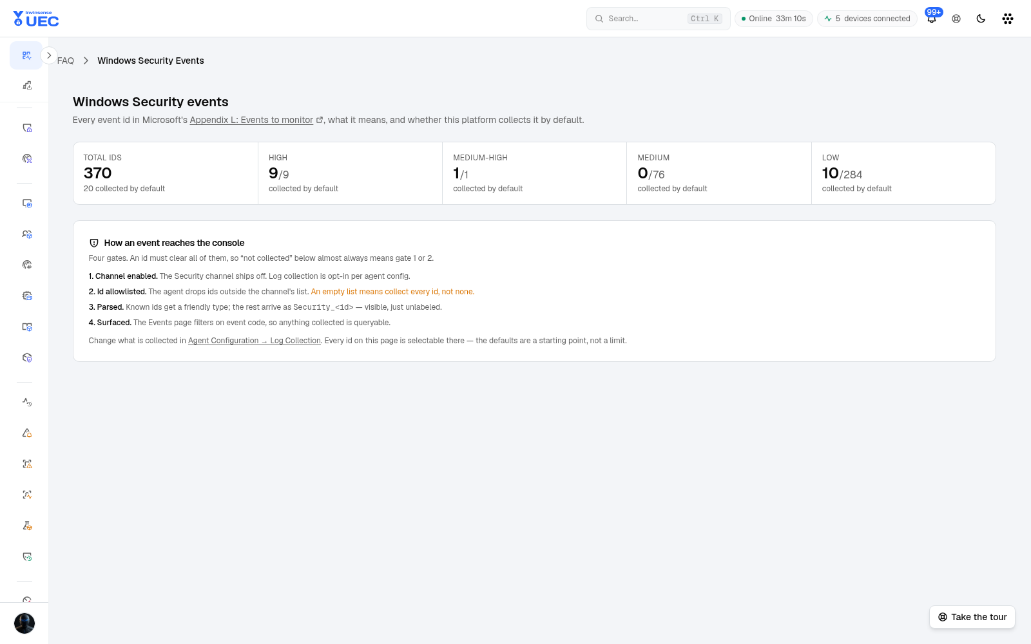The image size is (1031, 644).
Task: Click the cube with shield sidebar icon
Action: point(27,357)
